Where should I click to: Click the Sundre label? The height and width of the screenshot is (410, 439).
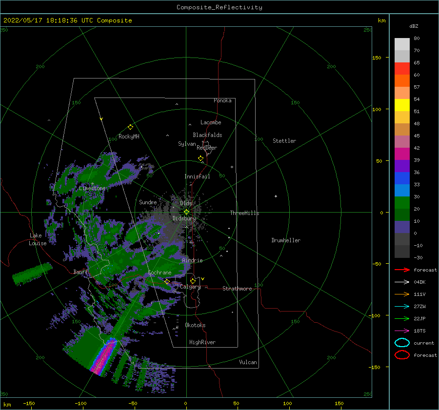[148, 202]
